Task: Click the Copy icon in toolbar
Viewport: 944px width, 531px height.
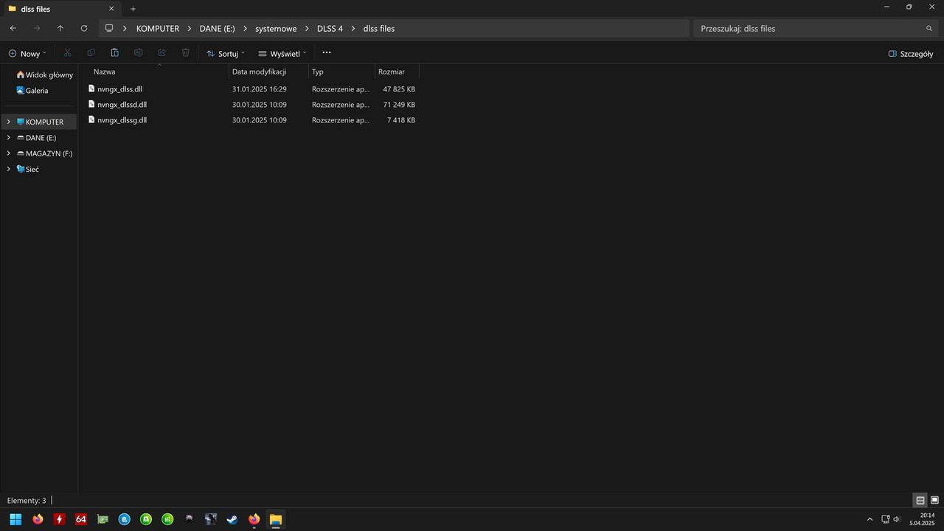Action: [91, 53]
